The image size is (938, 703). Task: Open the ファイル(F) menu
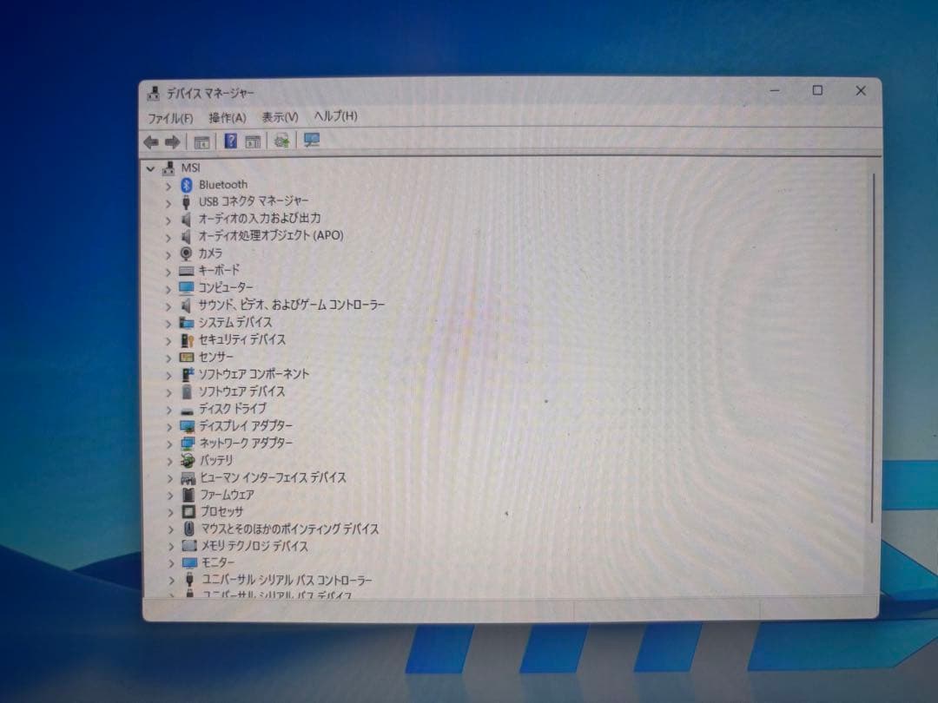pyautogui.click(x=169, y=118)
